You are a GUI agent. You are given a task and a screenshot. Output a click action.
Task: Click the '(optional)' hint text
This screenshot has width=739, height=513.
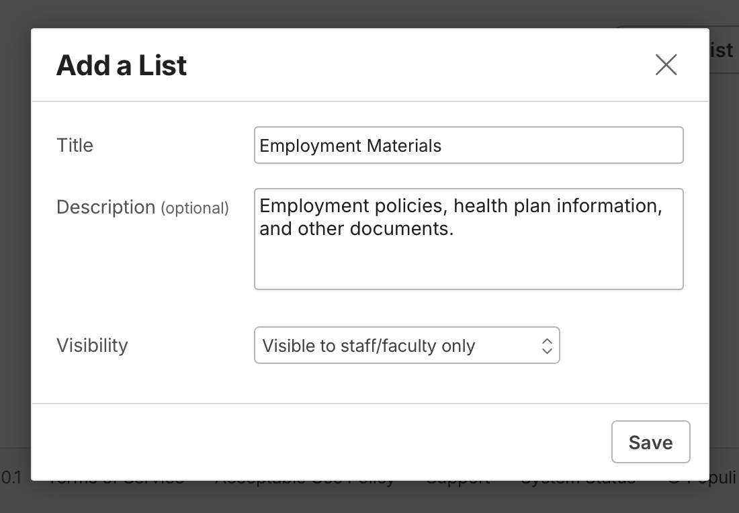(195, 208)
